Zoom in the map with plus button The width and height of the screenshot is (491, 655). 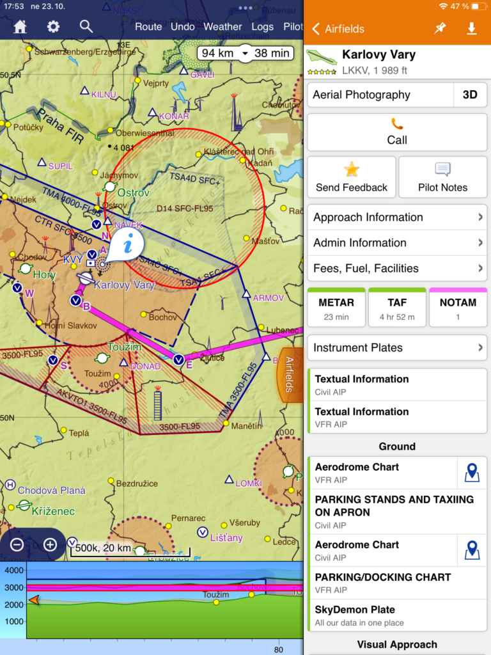(x=50, y=545)
